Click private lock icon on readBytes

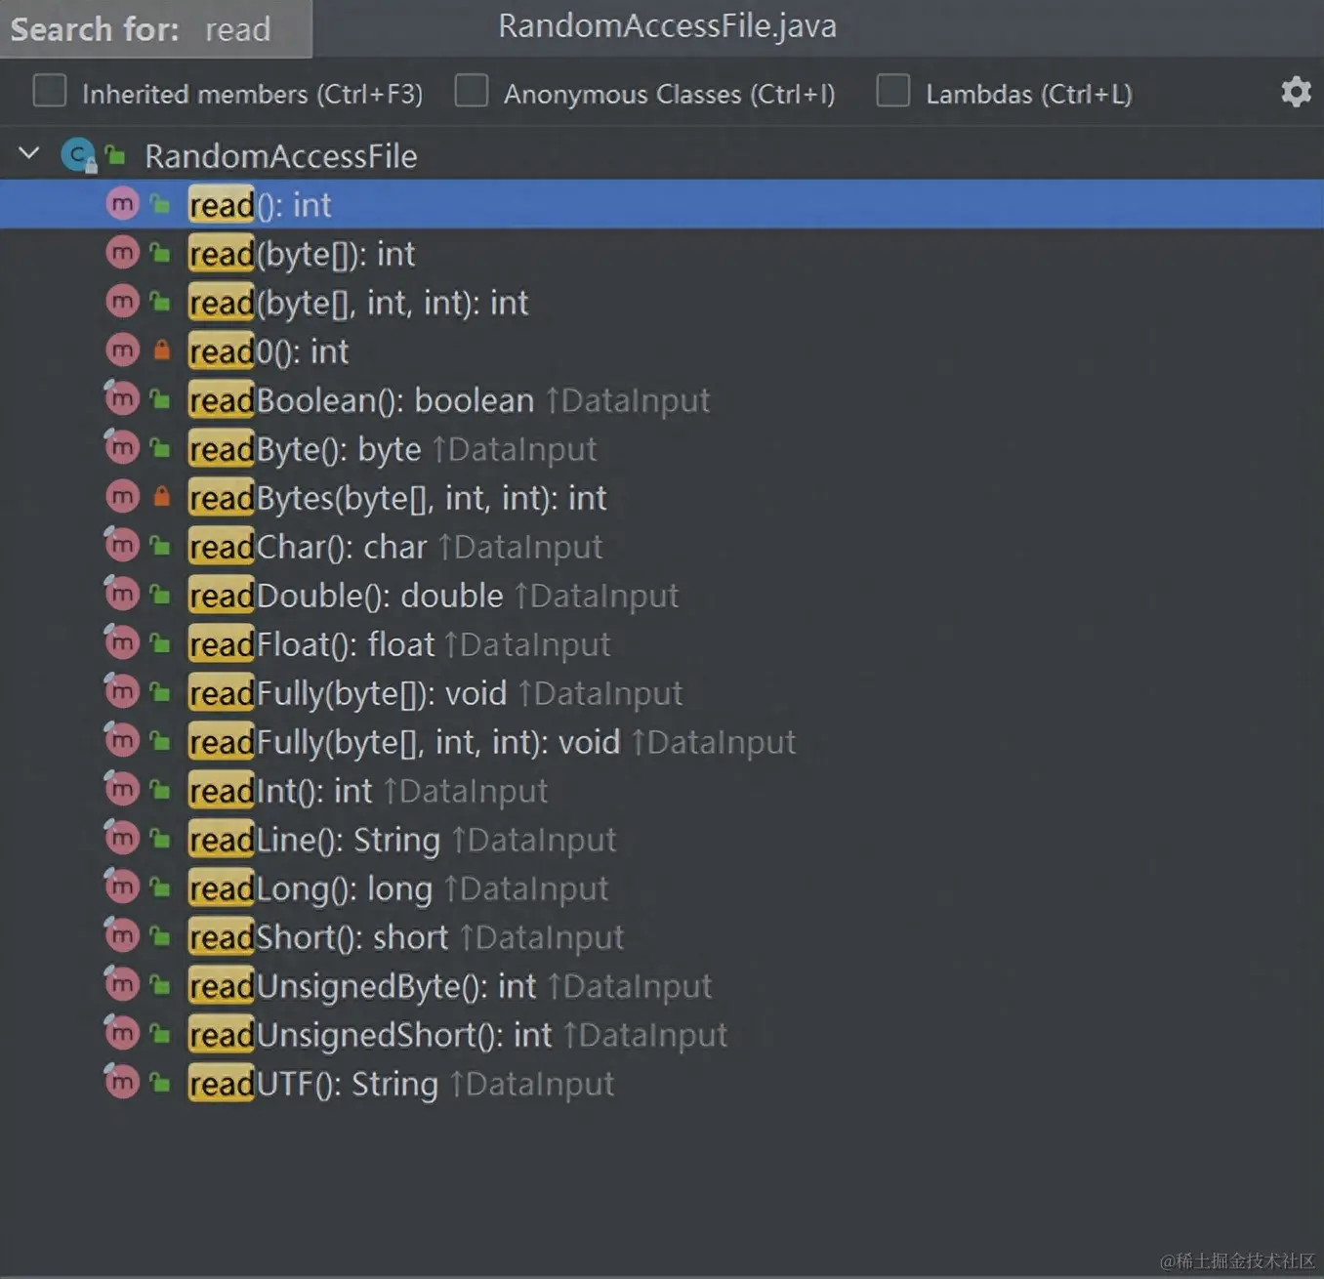[162, 497]
